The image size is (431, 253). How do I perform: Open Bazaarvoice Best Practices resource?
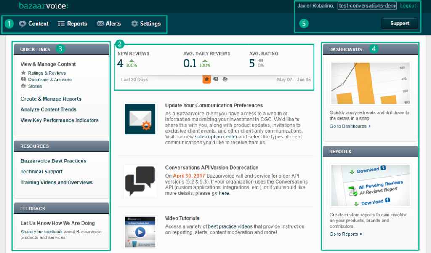53,161
